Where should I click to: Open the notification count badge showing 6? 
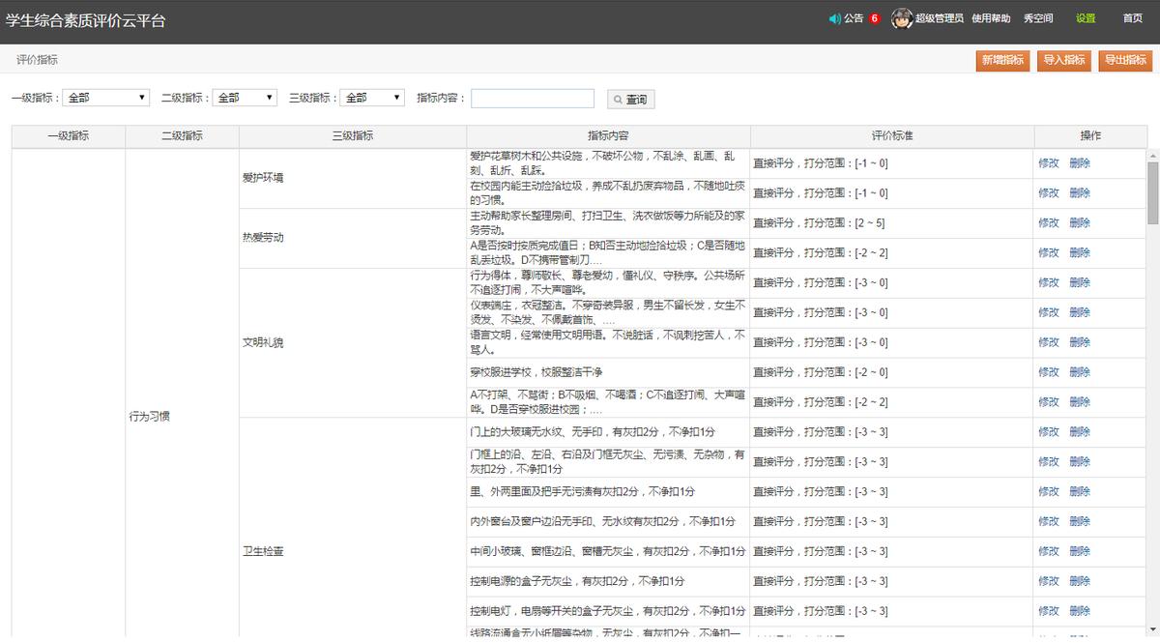click(876, 17)
